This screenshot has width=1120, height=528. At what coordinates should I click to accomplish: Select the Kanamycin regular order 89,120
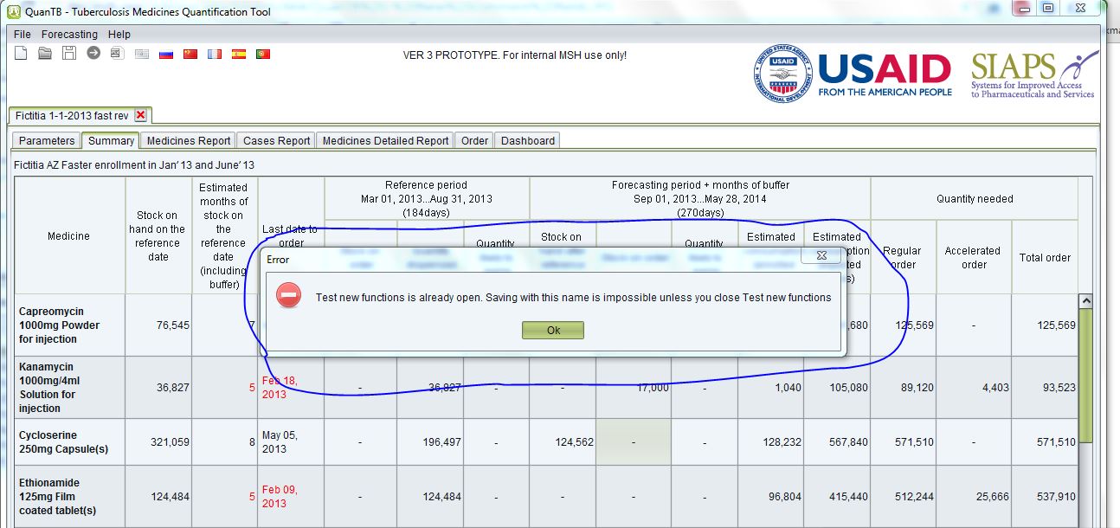point(904,388)
